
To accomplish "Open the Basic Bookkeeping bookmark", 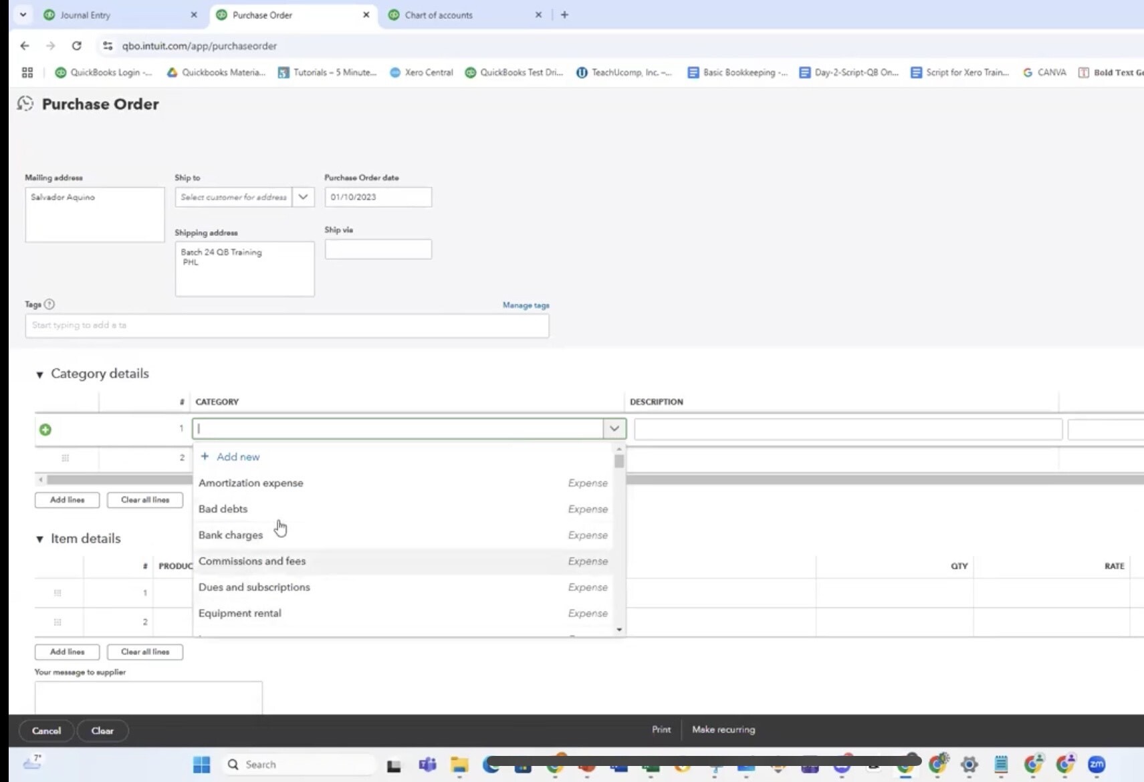I will (x=738, y=72).
